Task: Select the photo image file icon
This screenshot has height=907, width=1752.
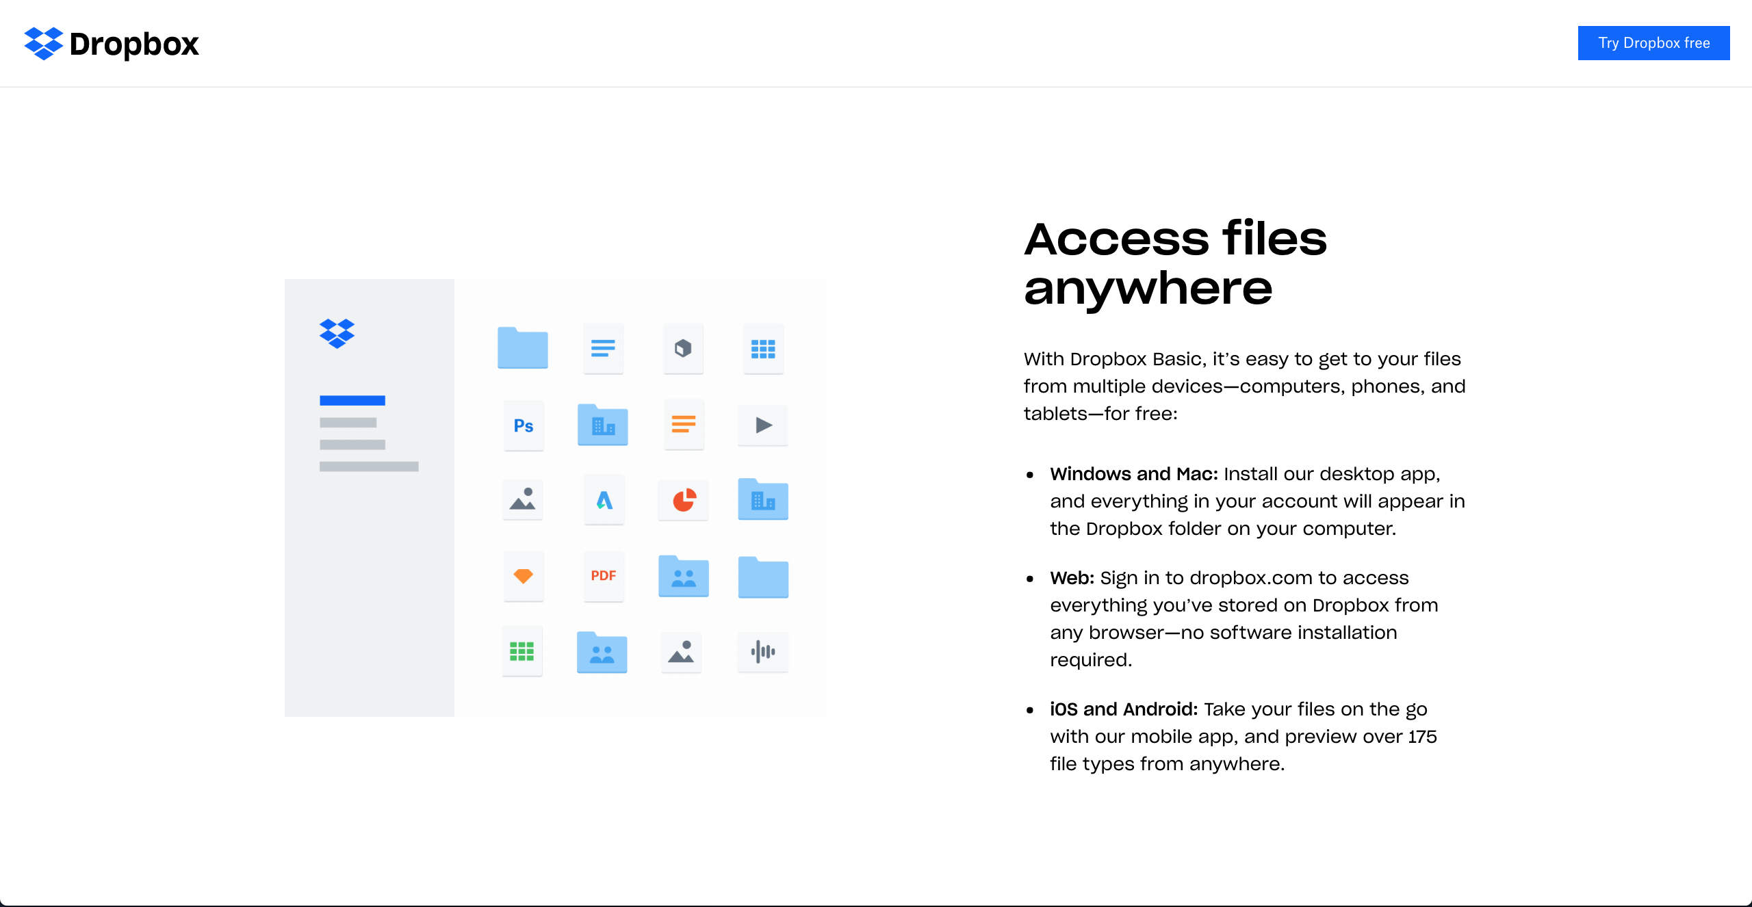Action: click(x=522, y=500)
